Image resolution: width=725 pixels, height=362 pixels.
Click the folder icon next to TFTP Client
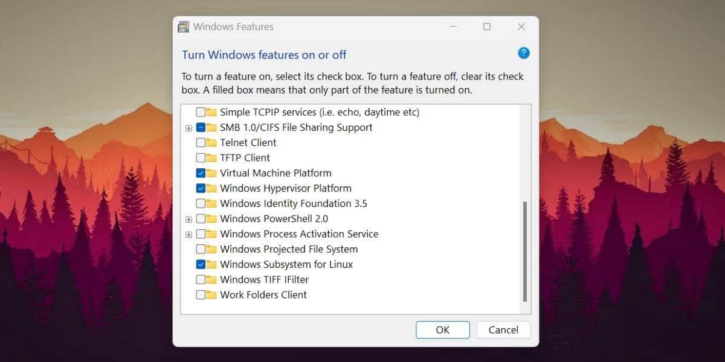[x=211, y=157]
